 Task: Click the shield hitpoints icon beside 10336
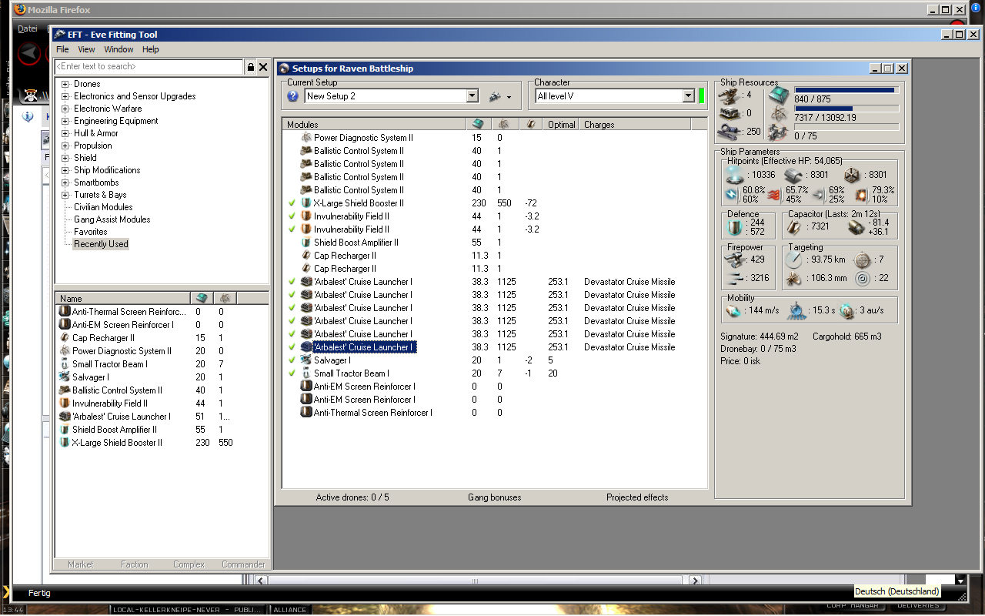coord(736,175)
